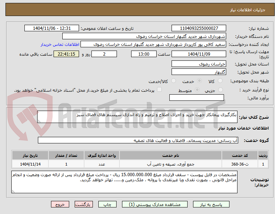Select the کالا radio button
Image resolution: width=275 pixels, height=214 pixels.
pyautogui.click(x=220, y=81)
